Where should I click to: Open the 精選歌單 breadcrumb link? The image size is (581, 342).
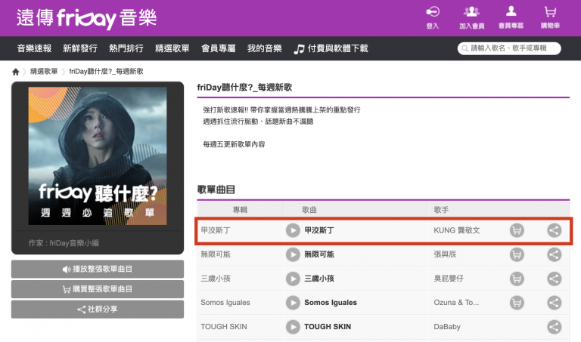(x=43, y=72)
